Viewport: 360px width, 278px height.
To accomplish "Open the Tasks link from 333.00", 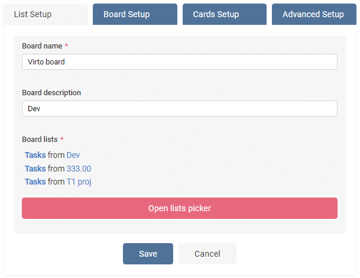I will point(35,169).
